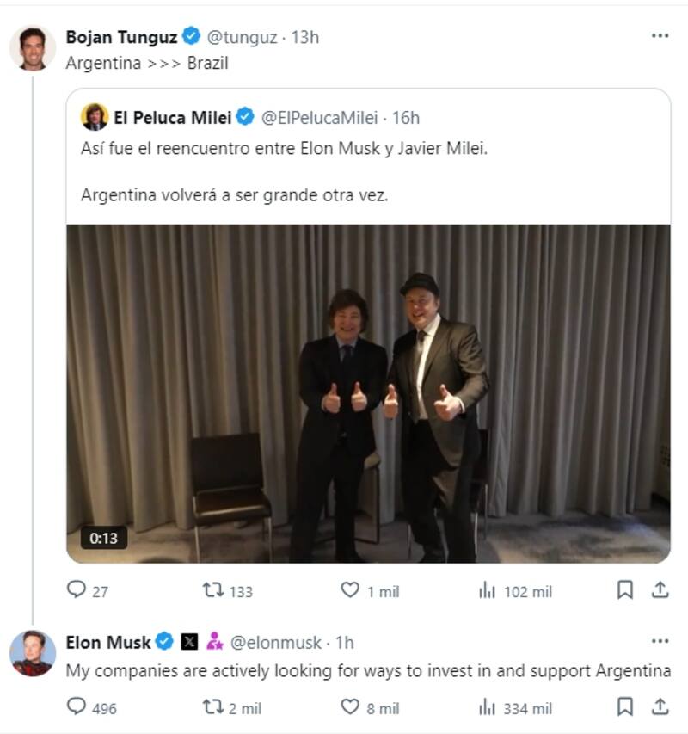Reply to Bojan Tunguz's tweet
The height and width of the screenshot is (734, 688).
tap(77, 590)
